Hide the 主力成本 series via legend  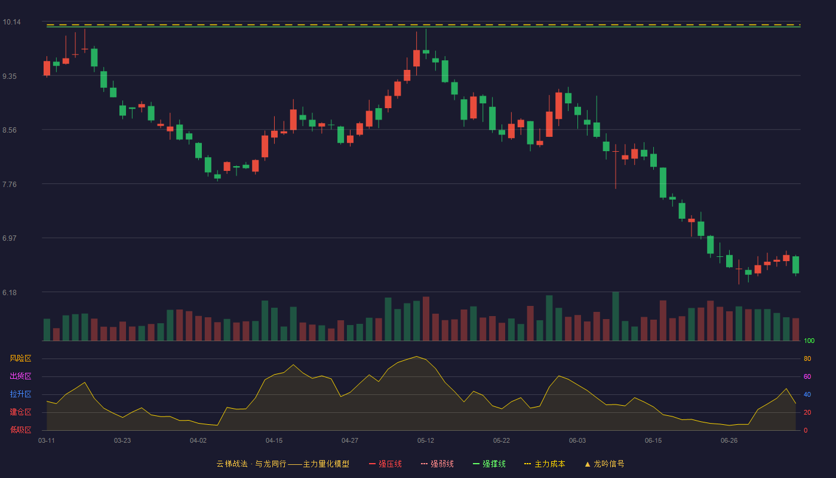click(x=545, y=464)
